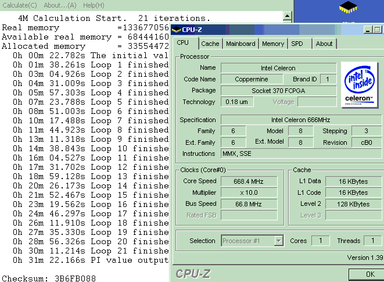
Task: Click the 'The initial val' log line
Action: [91, 56]
